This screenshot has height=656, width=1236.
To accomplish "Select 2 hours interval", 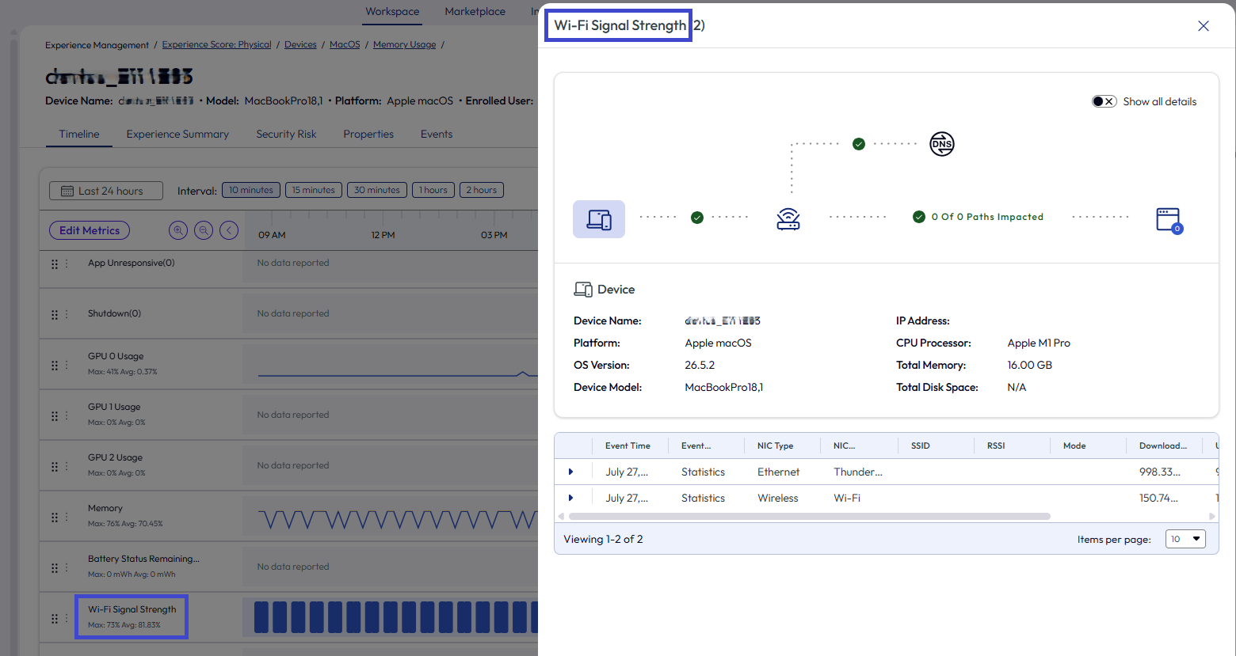I will (482, 190).
